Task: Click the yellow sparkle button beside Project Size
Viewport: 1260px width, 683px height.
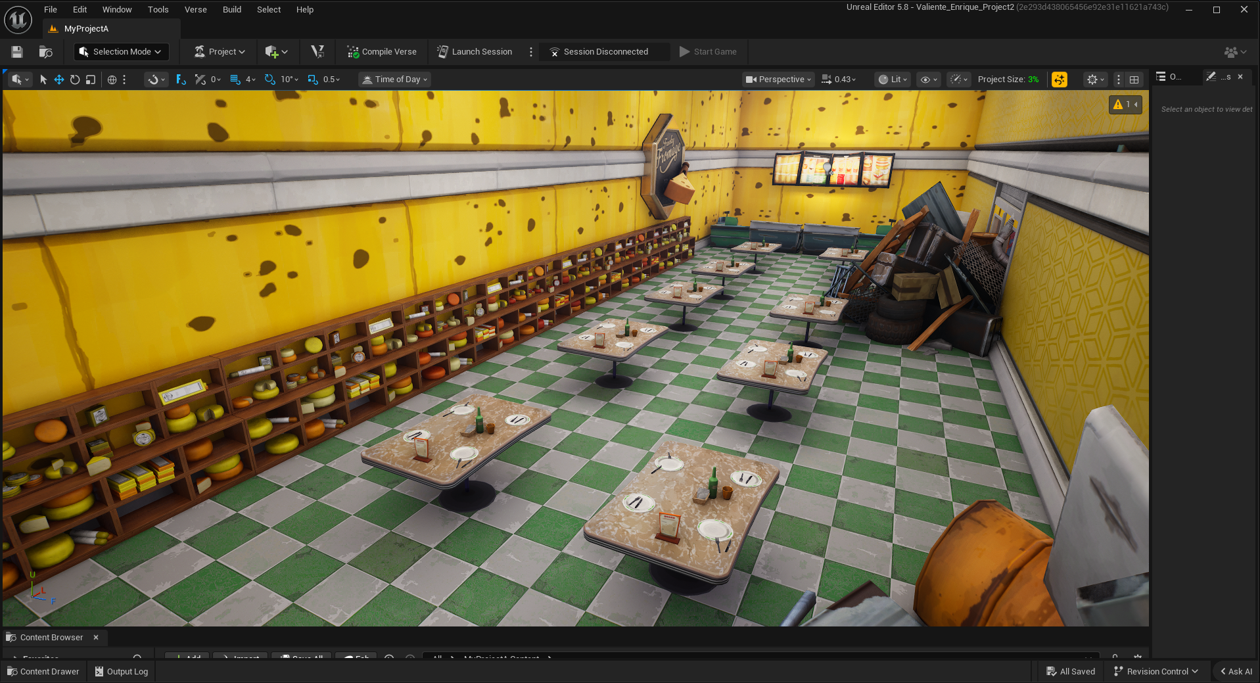Action: tap(1059, 80)
